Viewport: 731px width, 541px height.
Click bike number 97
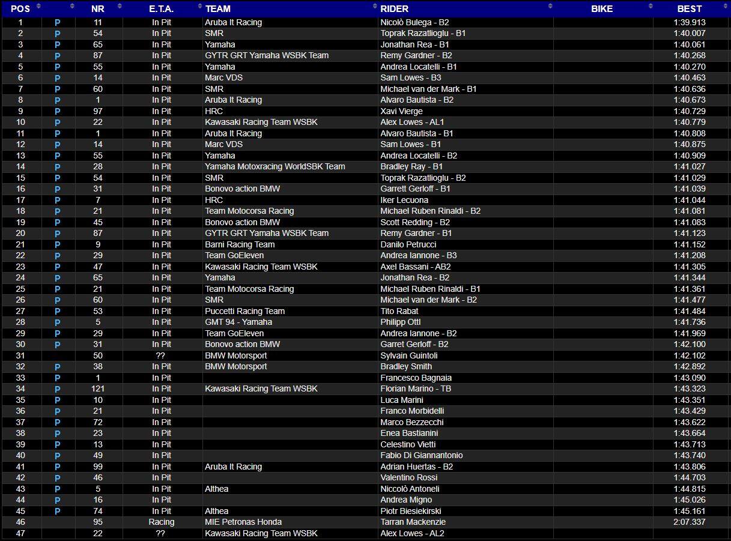(97, 112)
